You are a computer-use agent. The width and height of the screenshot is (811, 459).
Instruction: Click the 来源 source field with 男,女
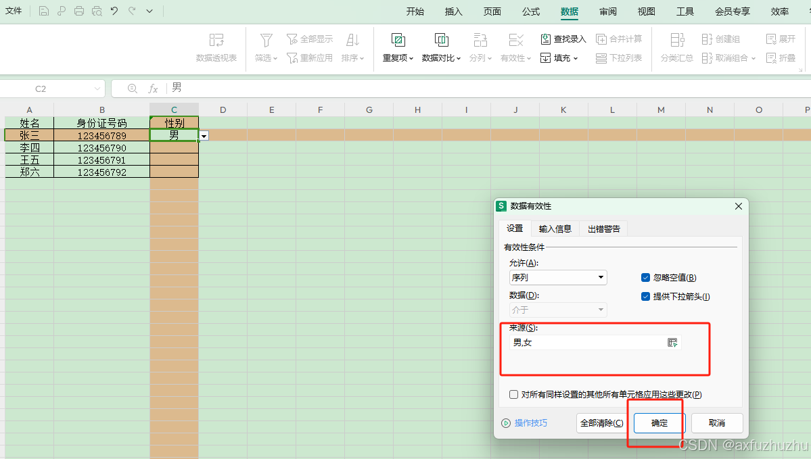point(588,343)
